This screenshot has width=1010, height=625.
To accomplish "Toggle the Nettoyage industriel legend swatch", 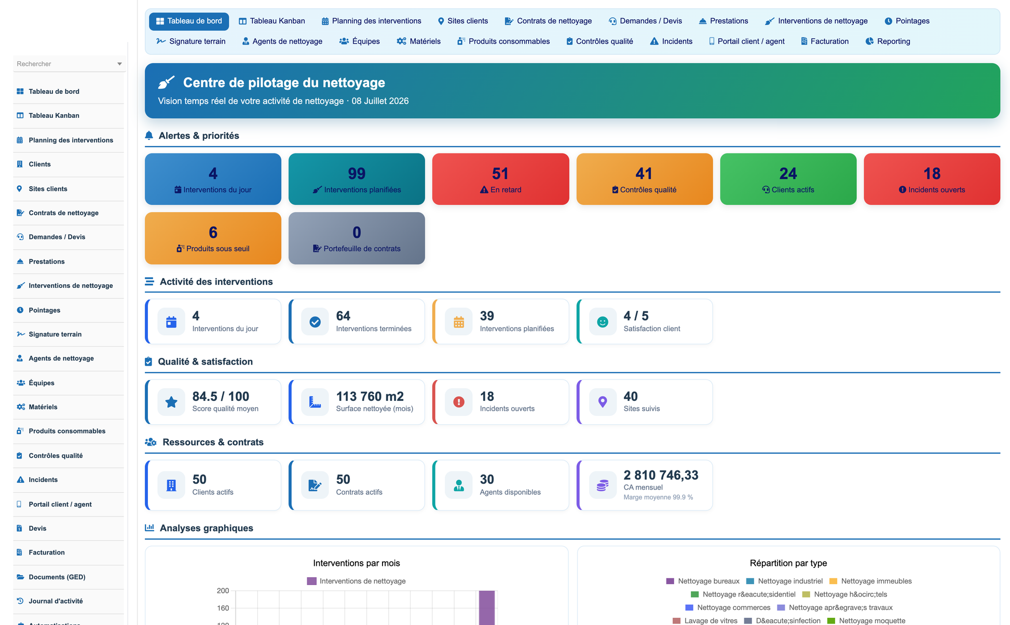I will click(750, 581).
